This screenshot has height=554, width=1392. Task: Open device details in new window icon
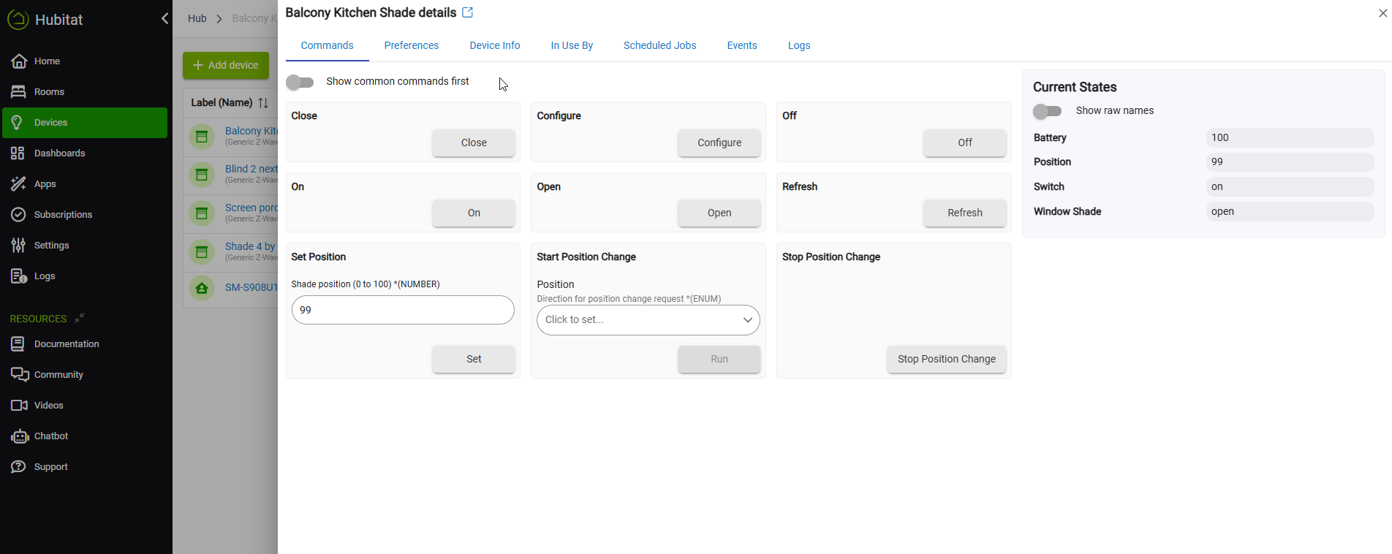coord(468,12)
